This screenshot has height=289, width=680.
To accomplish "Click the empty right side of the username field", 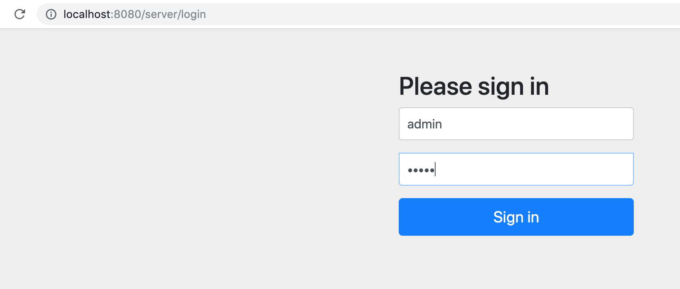I will (x=568, y=124).
